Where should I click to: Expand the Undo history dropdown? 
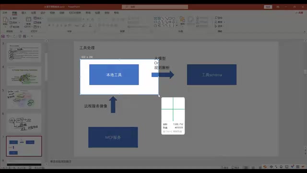tap(11, 37)
